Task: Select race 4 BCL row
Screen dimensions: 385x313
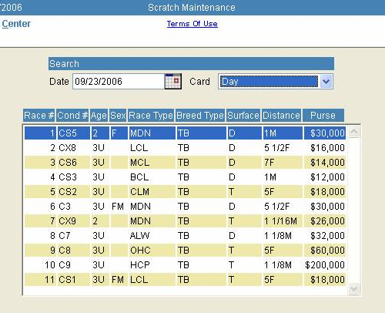Action: (x=185, y=177)
